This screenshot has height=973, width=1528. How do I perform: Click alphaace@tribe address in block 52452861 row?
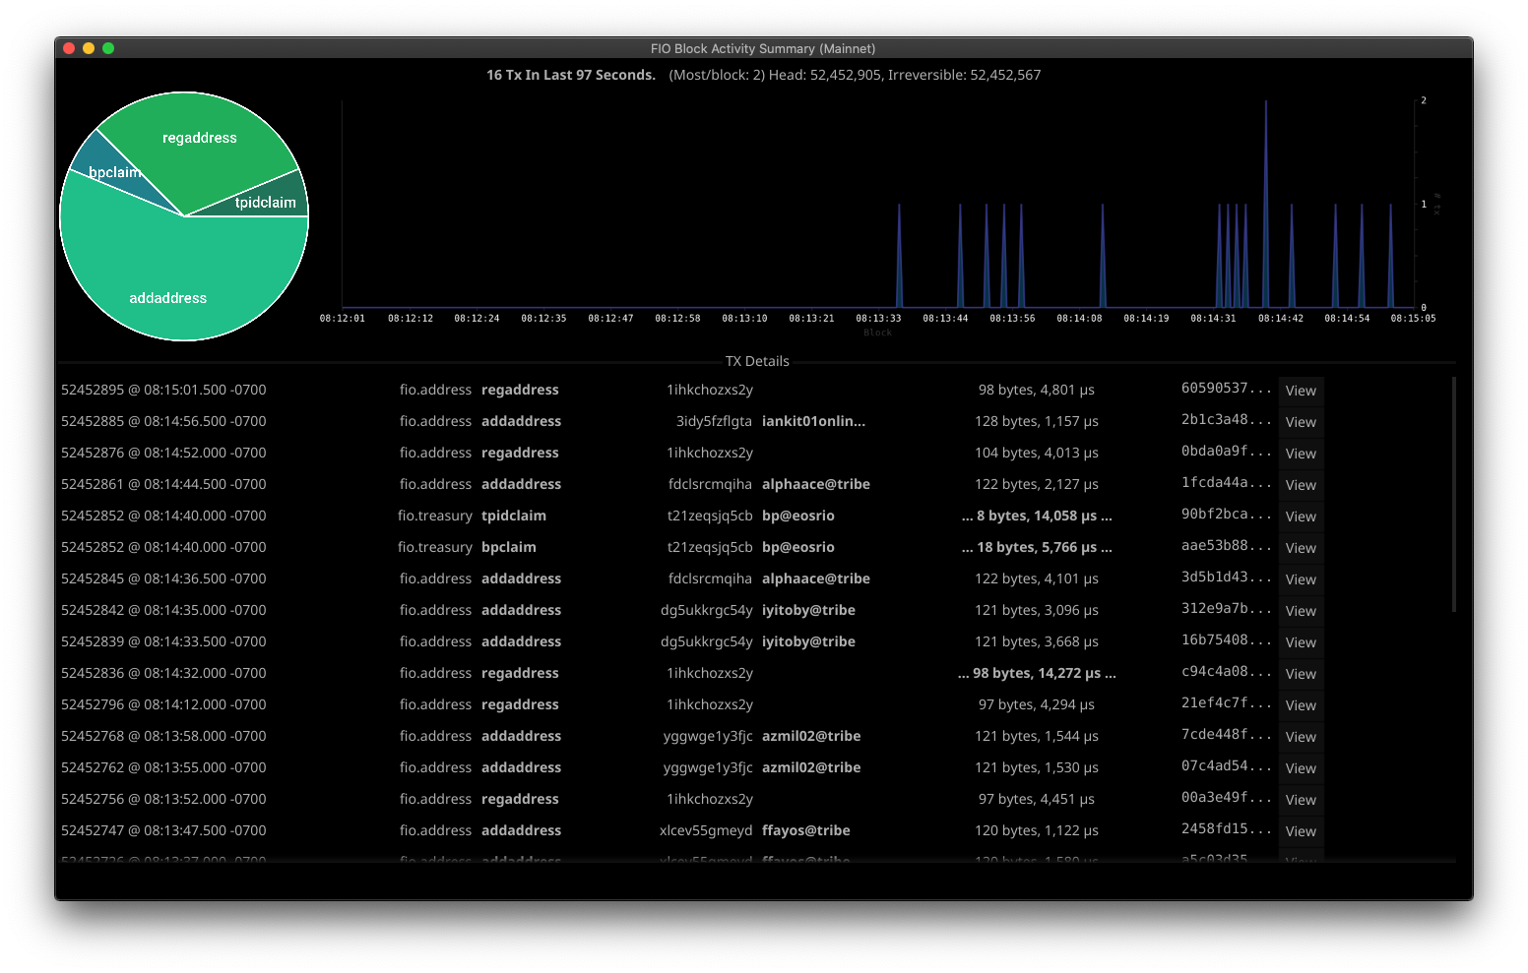coord(815,485)
